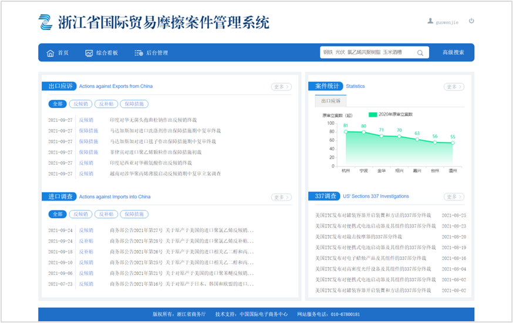This screenshot has width=513, height=323.
Task: Select 保障措施 filter under 出口应诉
Action: point(134,104)
